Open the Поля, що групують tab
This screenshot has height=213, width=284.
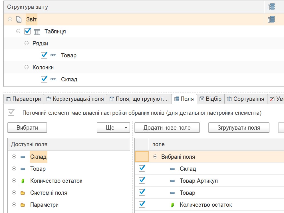tap(139, 99)
